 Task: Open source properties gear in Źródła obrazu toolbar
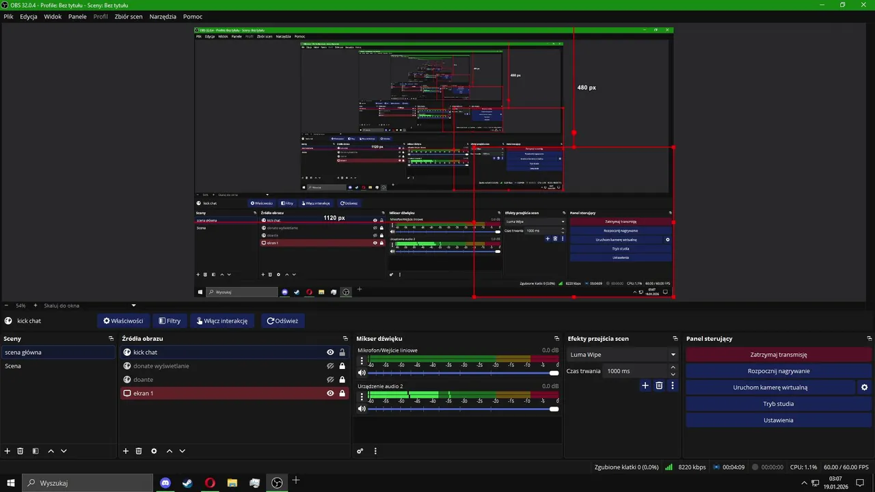[154, 451]
